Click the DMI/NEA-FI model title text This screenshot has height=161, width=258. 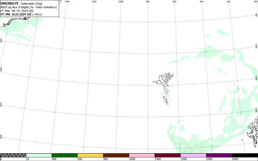9,3
